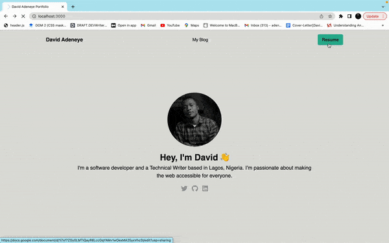
Task: Click the software developer bio paragraph
Action: [x=194, y=172]
